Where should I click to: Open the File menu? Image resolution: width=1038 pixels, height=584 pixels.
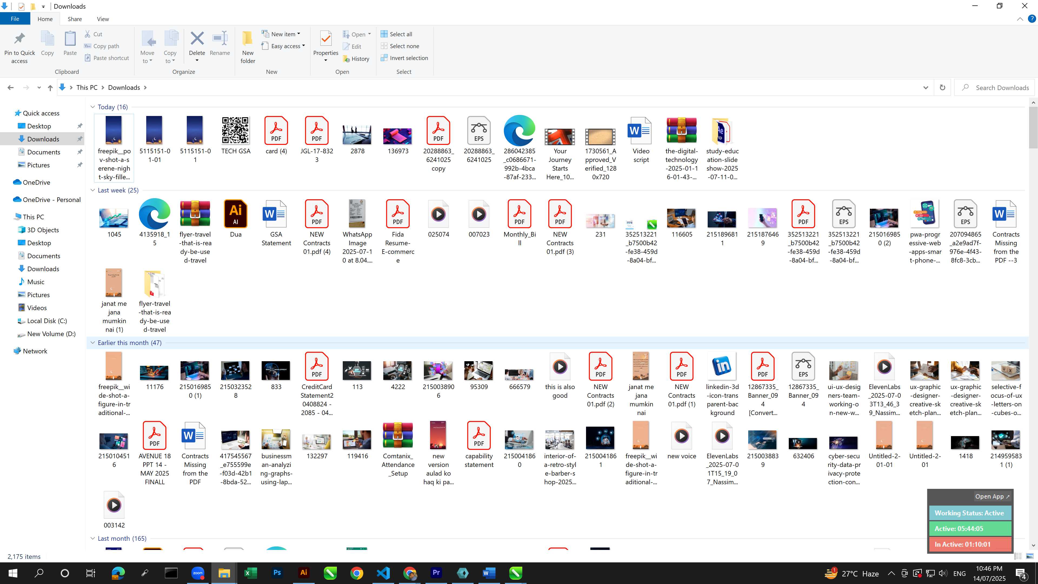pos(15,19)
